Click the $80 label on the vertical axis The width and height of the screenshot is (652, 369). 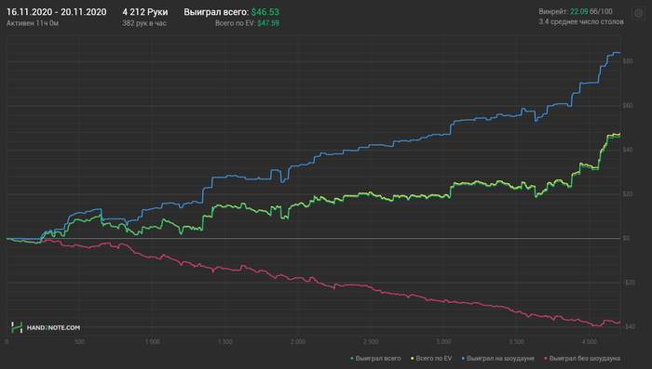tap(628, 61)
